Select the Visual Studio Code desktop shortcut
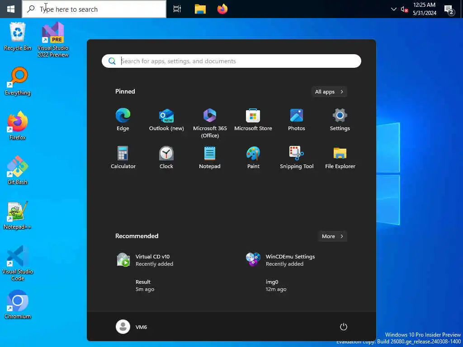This screenshot has width=463, height=347. point(18,263)
